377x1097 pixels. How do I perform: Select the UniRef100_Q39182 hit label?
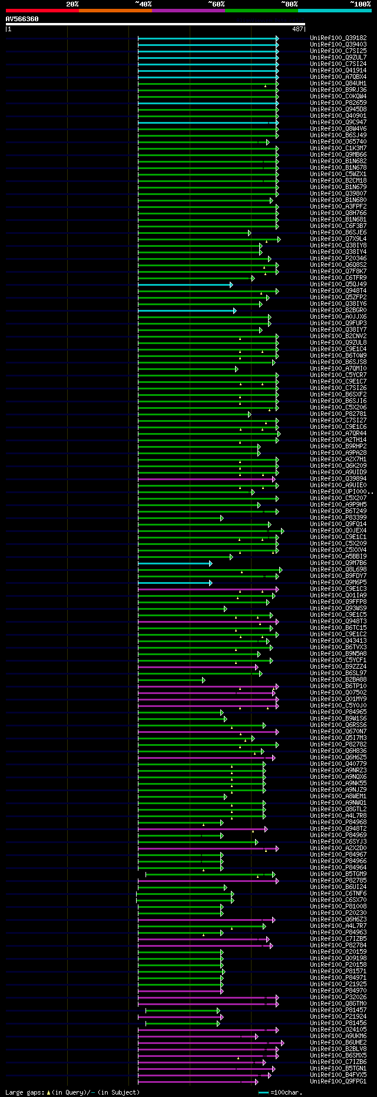pos(338,38)
